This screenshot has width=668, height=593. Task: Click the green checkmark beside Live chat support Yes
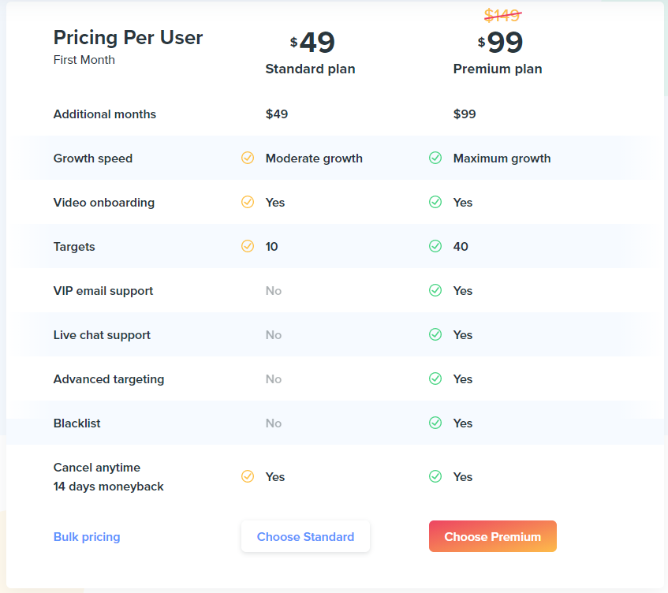tap(435, 334)
